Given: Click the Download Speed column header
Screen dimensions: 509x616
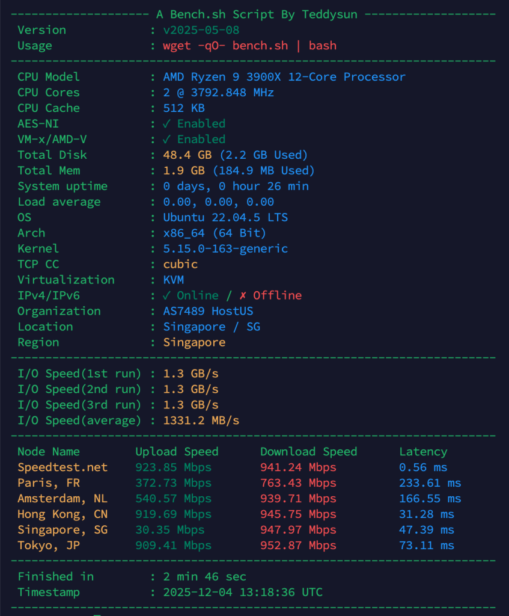Looking at the screenshot, I should pyautogui.click(x=308, y=452).
